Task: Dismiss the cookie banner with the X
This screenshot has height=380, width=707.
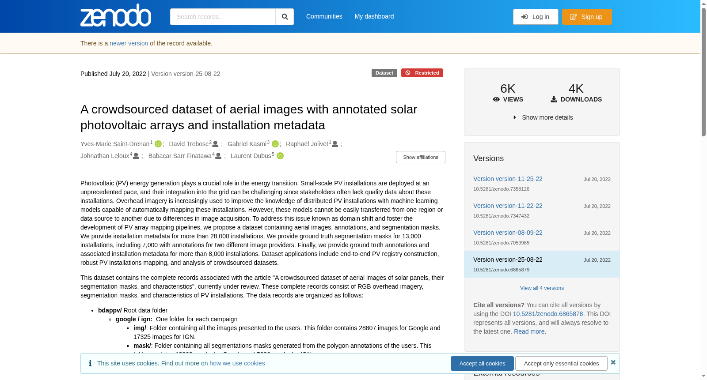Action: [613, 362]
